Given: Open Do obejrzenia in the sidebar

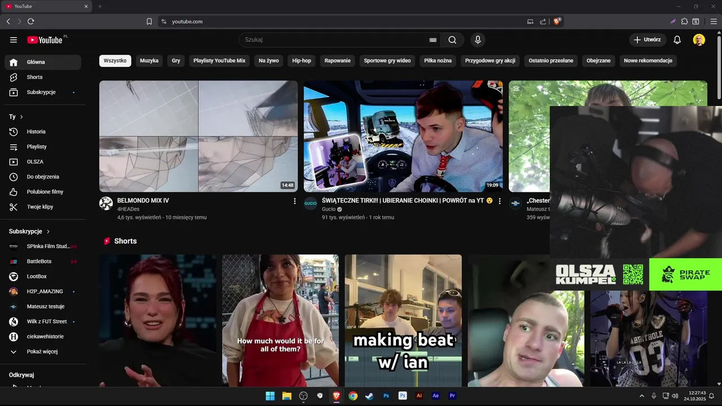Looking at the screenshot, I should (x=43, y=177).
